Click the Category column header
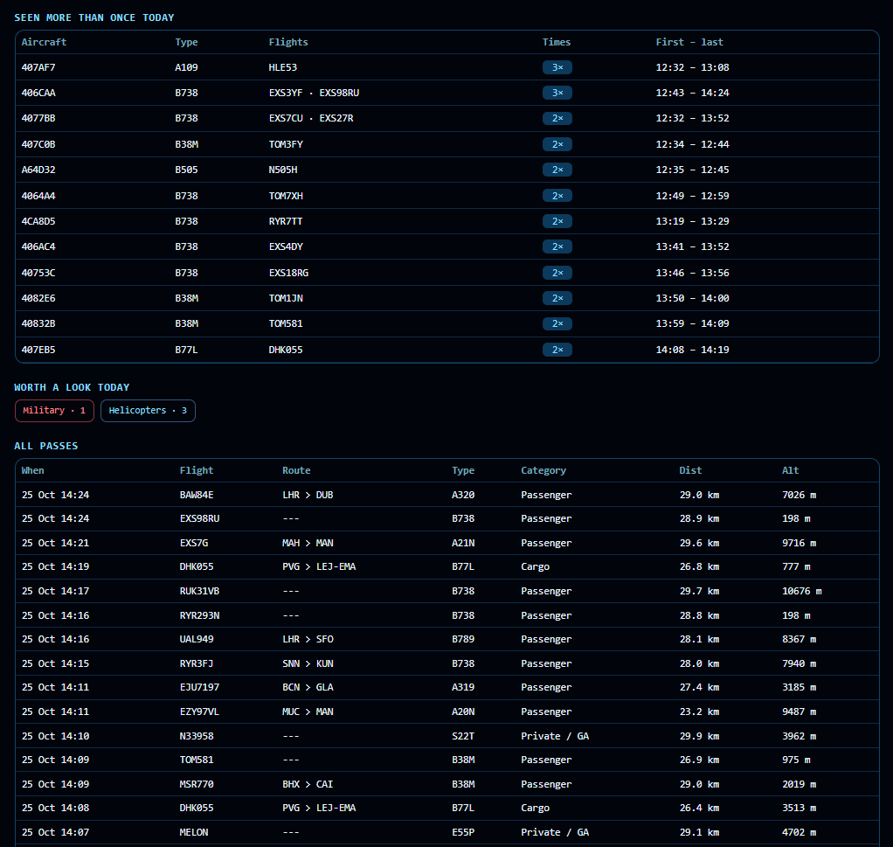Viewport: 893px width, 847px height. (x=543, y=470)
